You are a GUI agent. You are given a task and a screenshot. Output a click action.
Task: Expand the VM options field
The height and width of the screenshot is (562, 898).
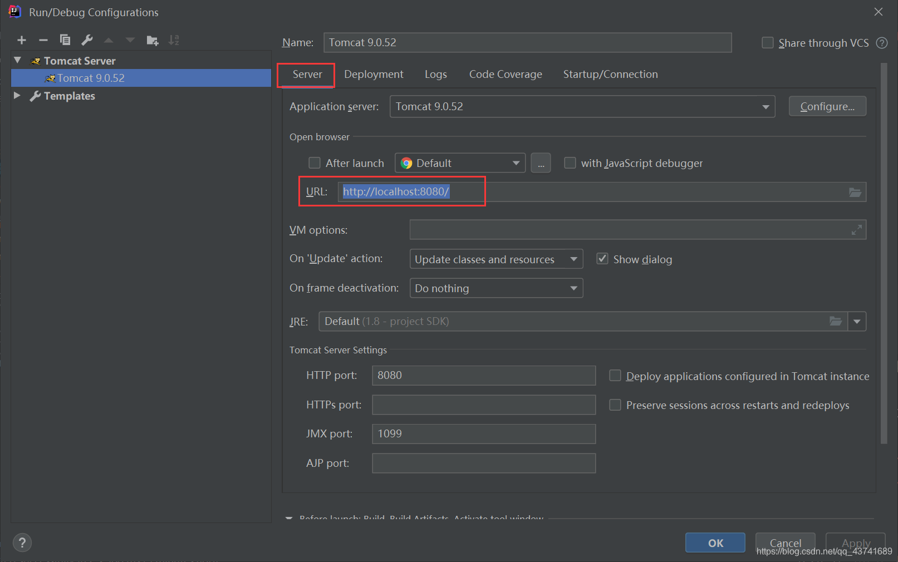pyautogui.click(x=857, y=230)
